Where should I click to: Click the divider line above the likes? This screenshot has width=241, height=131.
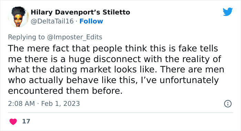pyautogui.click(x=120, y=113)
